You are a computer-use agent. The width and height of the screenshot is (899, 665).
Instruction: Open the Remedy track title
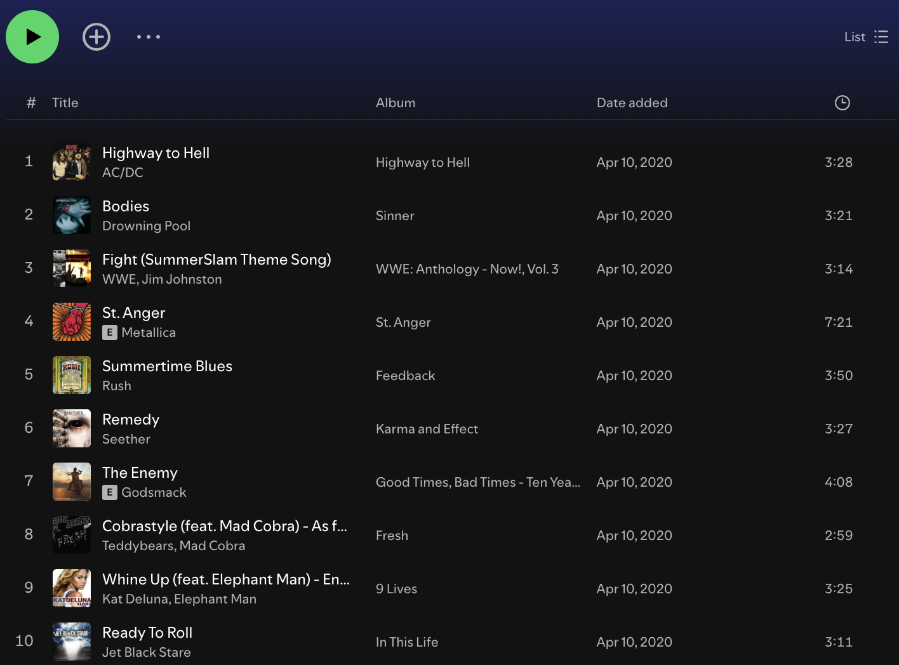(131, 419)
